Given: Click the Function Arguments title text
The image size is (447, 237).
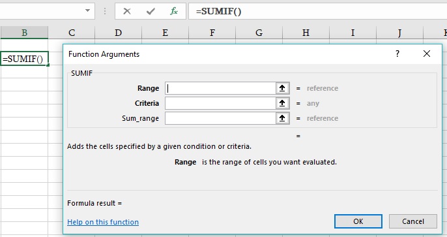Looking at the screenshot, I should click(104, 54).
